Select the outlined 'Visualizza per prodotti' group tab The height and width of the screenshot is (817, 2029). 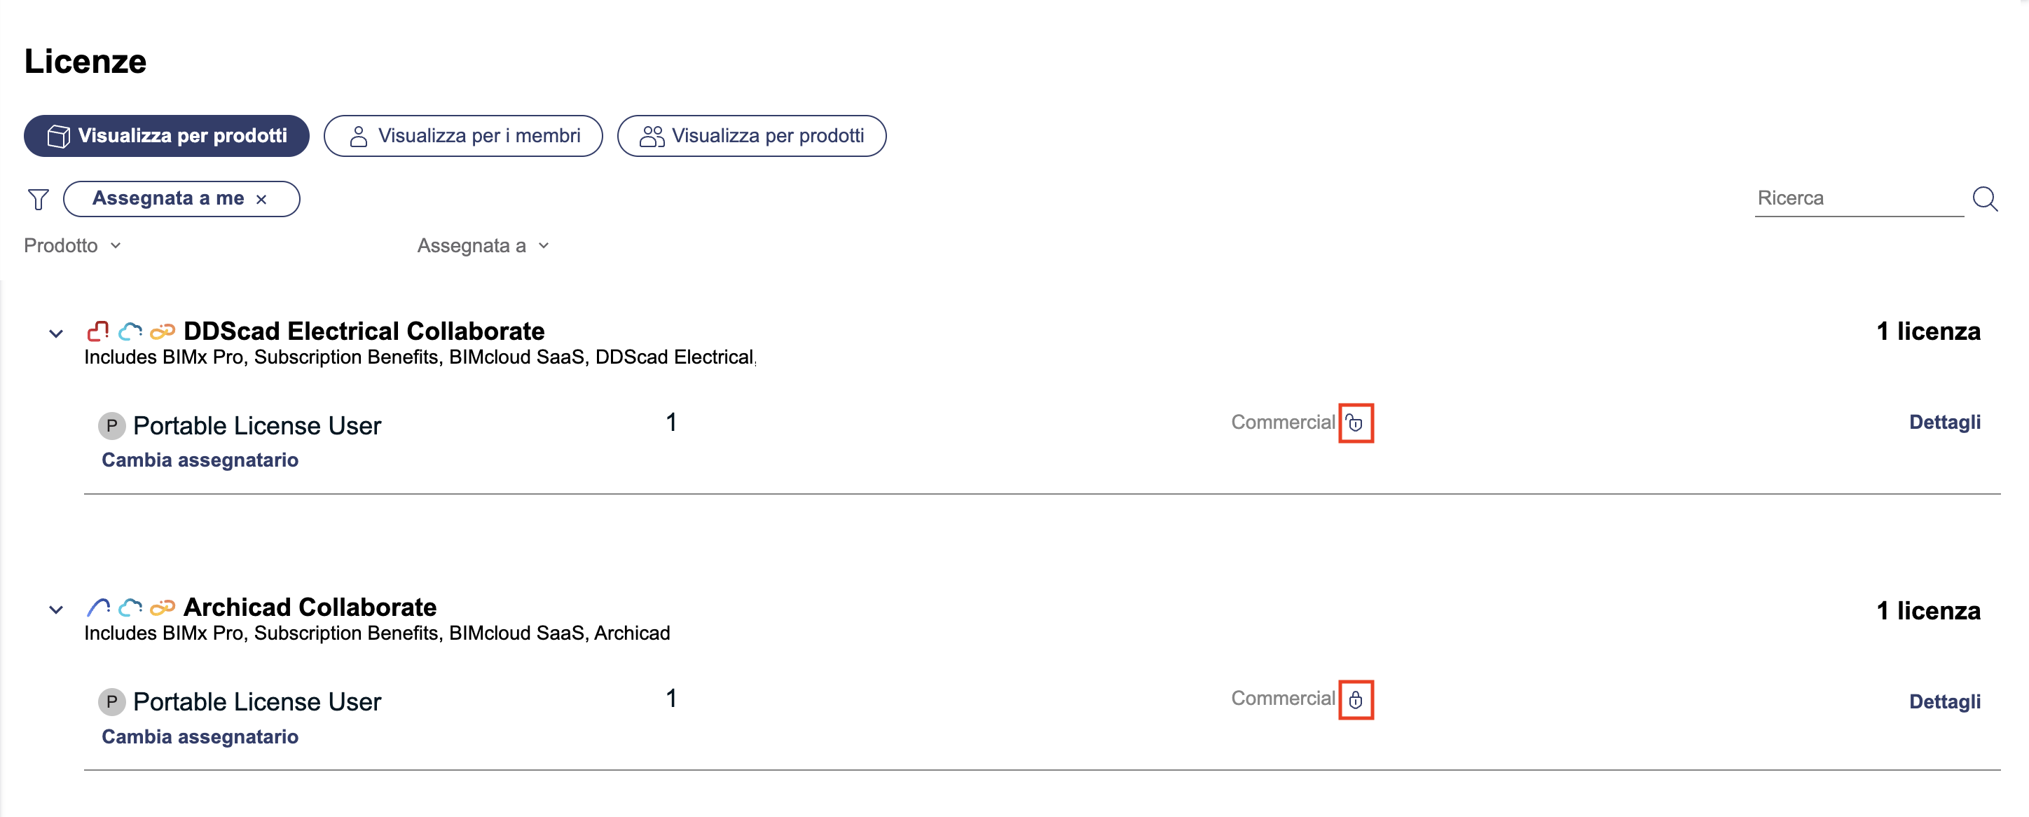tap(752, 137)
